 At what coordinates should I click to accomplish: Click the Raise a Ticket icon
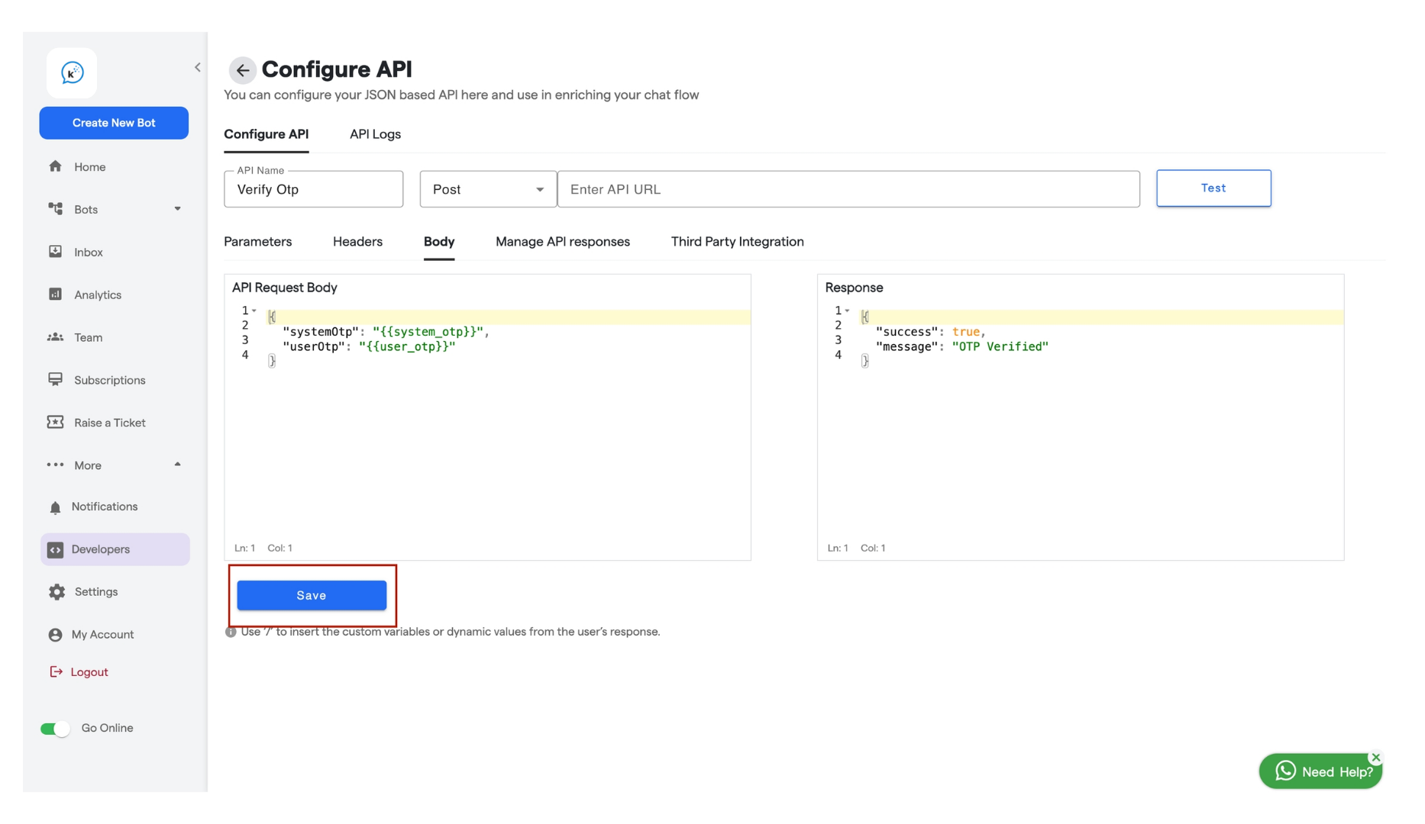55,423
